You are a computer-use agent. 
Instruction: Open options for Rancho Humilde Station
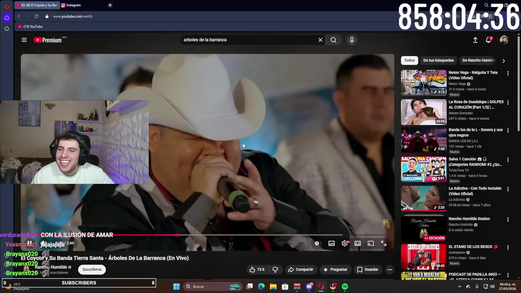(x=508, y=219)
